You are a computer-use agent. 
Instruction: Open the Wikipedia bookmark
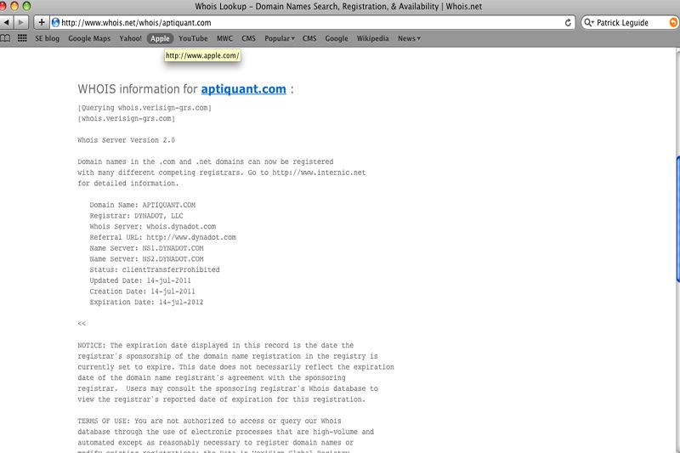[372, 38]
